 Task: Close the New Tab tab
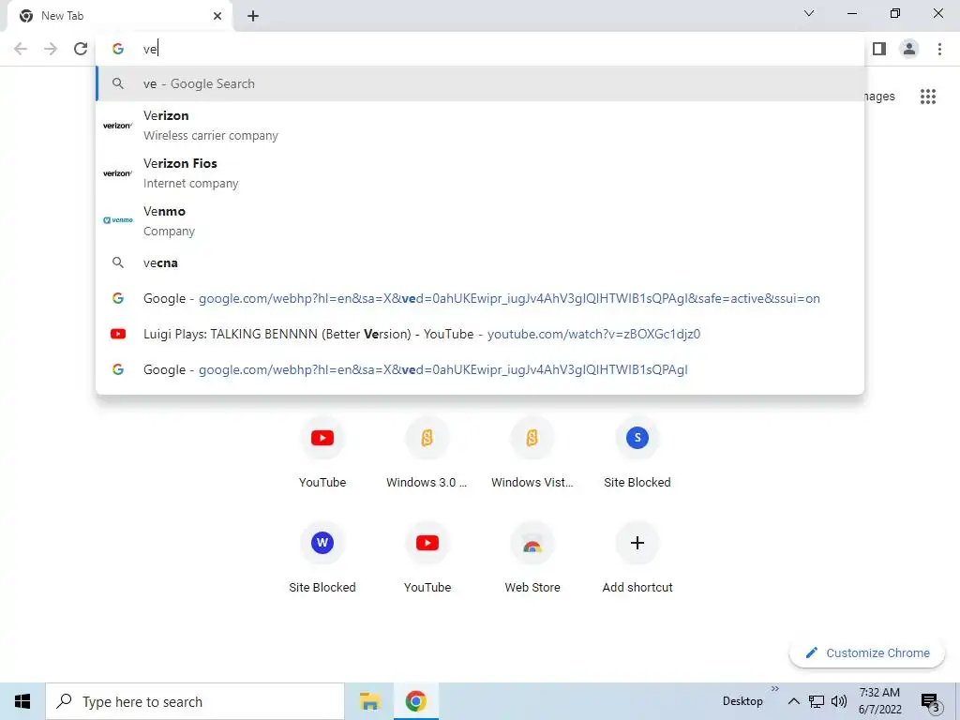click(x=217, y=16)
